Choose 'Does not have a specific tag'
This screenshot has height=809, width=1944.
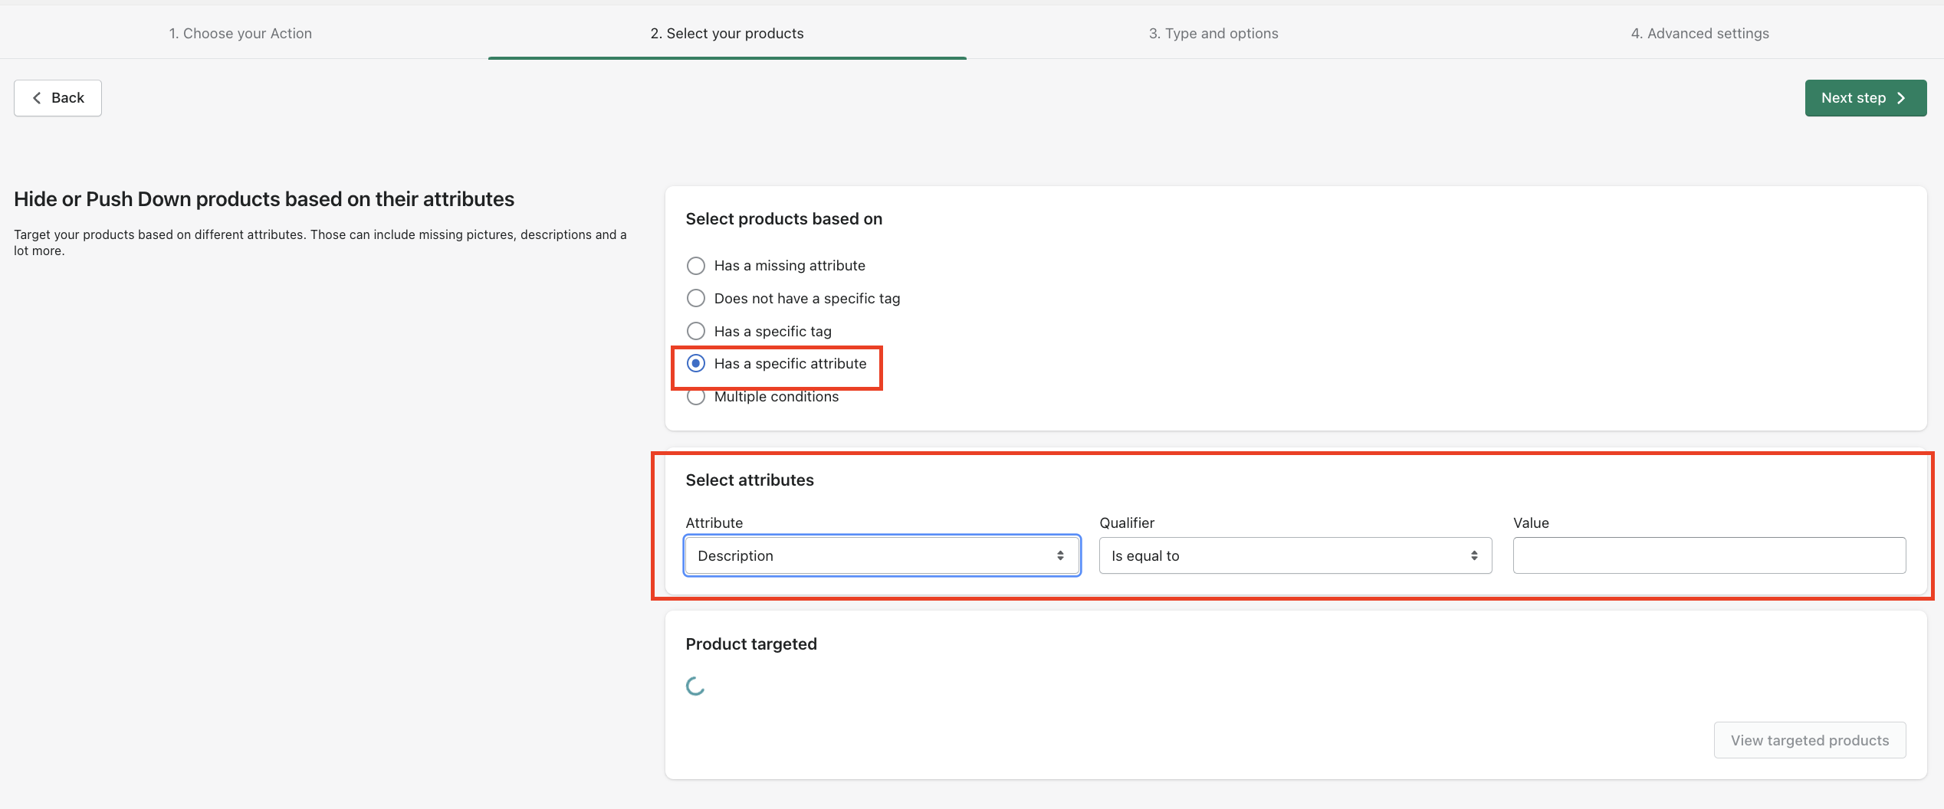(x=696, y=298)
